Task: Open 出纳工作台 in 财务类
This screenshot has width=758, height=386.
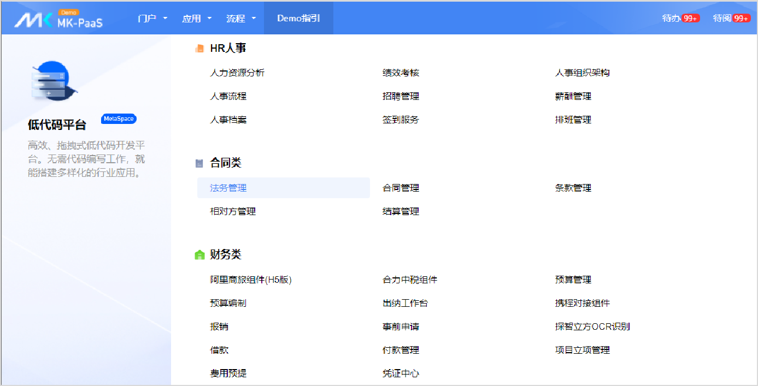Action: point(405,303)
